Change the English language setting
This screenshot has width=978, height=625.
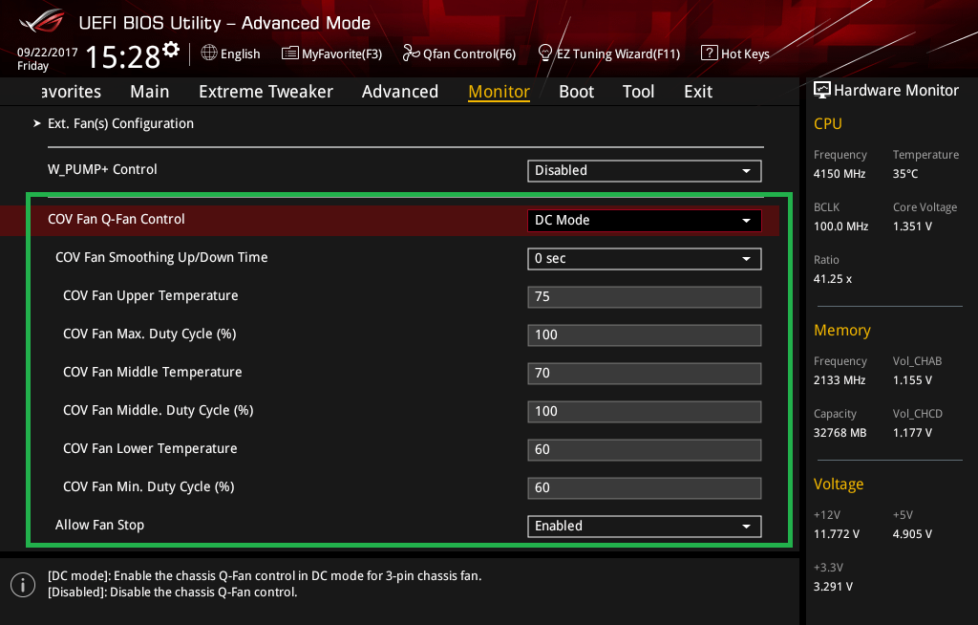pyautogui.click(x=240, y=54)
